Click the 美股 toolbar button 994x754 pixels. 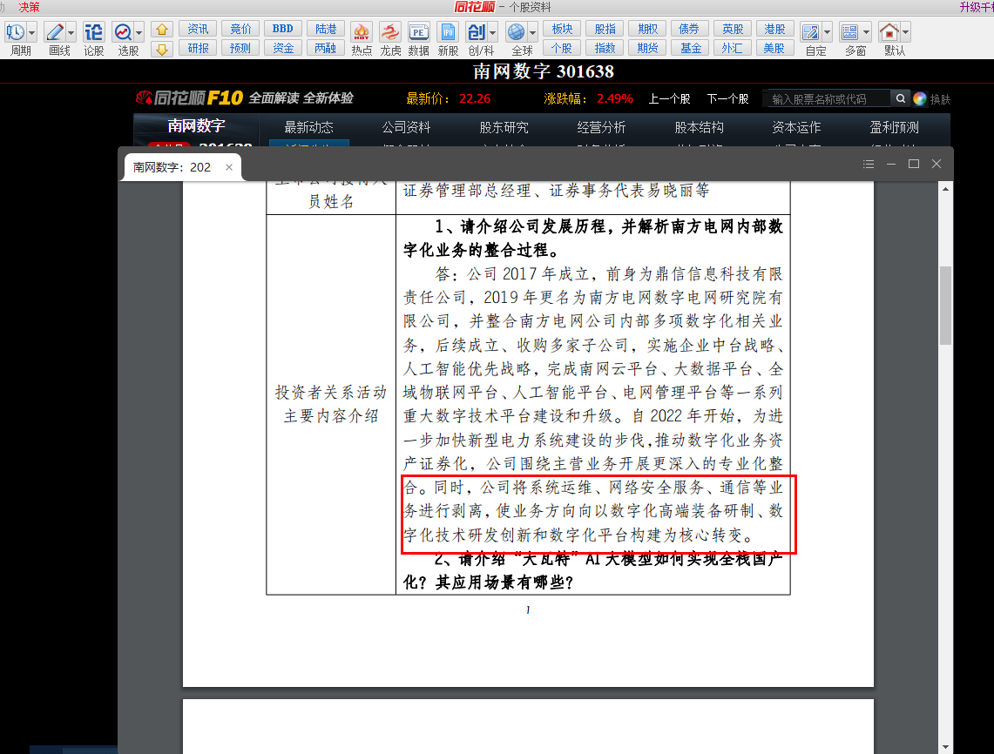point(774,48)
